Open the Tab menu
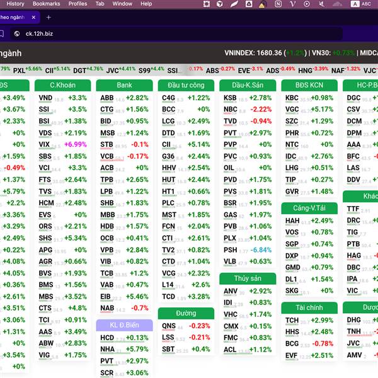Image resolution: width=378 pixels, height=378 pixels. (x=100, y=4)
